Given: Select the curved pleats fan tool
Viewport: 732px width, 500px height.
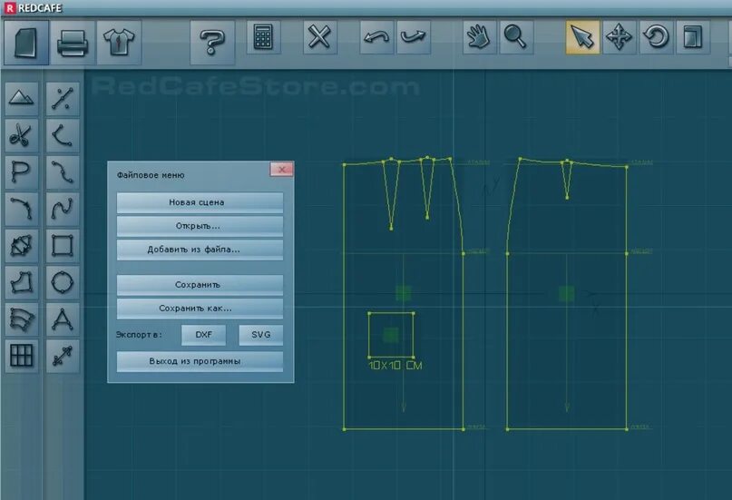Looking at the screenshot, I should tap(22, 319).
